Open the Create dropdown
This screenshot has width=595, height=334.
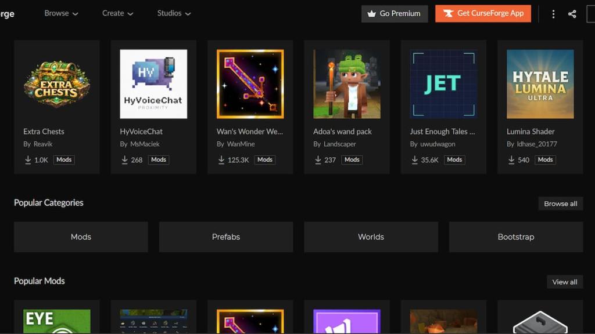[117, 13]
